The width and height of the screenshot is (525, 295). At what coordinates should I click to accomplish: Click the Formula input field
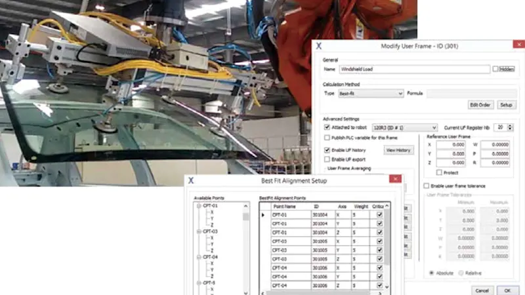pyautogui.click(x=472, y=93)
